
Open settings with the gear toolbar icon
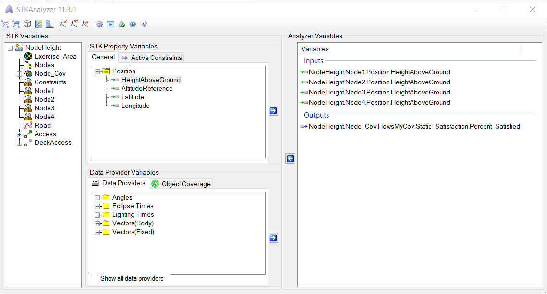[x=99, y=24]
